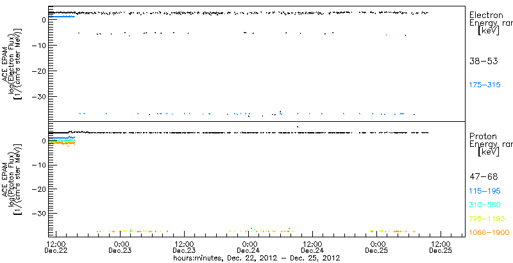Click the 0:00 Dec.24 time axis label
The image size is (513, 263).
point(249,248)
